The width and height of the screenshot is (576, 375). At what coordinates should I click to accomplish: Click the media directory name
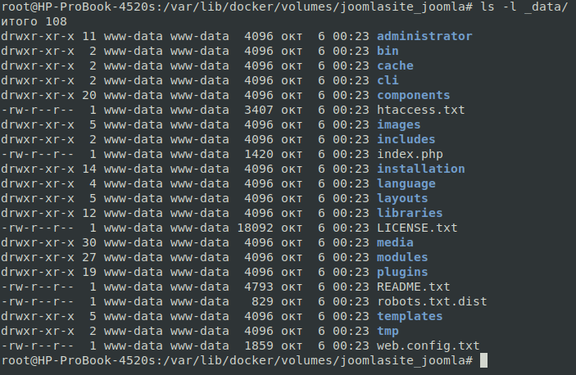395,242
